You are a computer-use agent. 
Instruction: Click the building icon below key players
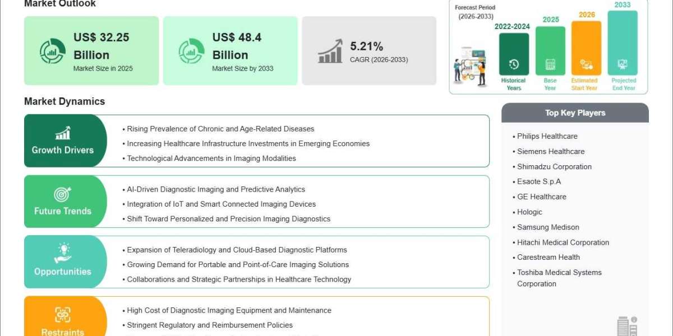(x=627, y=326)
